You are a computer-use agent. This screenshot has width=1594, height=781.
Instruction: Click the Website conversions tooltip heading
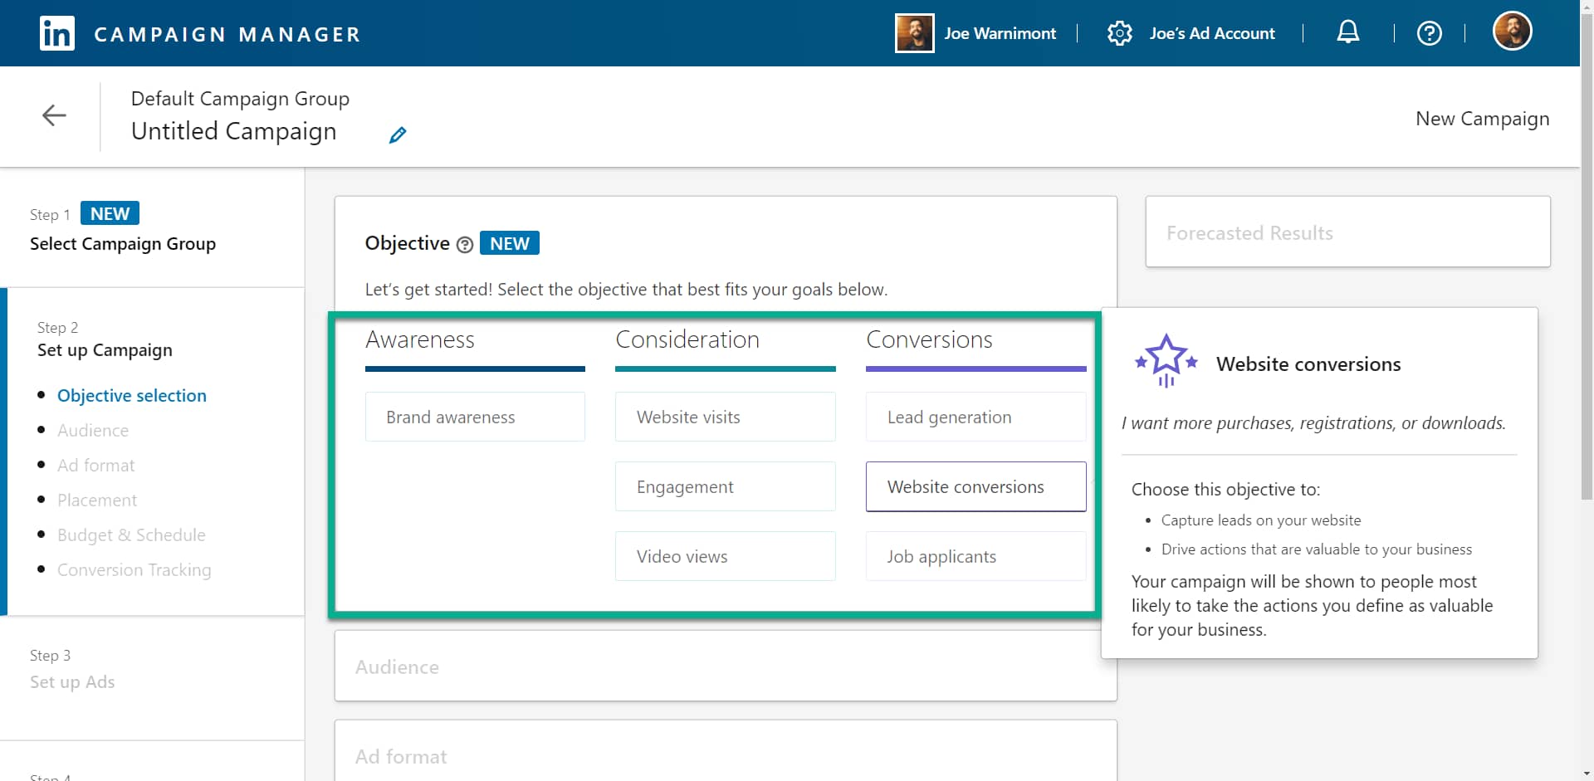click(1308, 364)
